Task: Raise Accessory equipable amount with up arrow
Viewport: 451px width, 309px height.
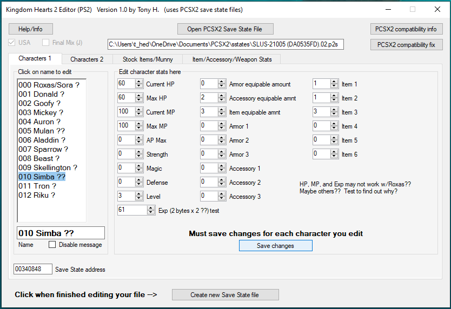Action: pos(222,96)
